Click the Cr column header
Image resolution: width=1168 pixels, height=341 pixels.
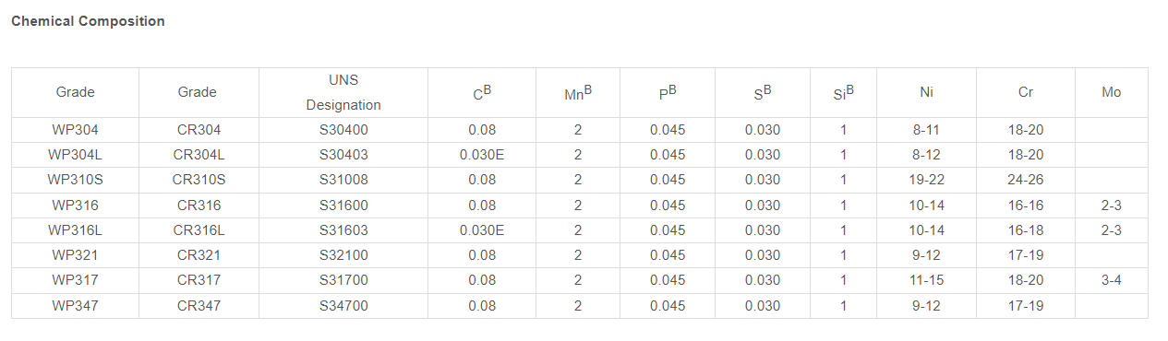1026,92
